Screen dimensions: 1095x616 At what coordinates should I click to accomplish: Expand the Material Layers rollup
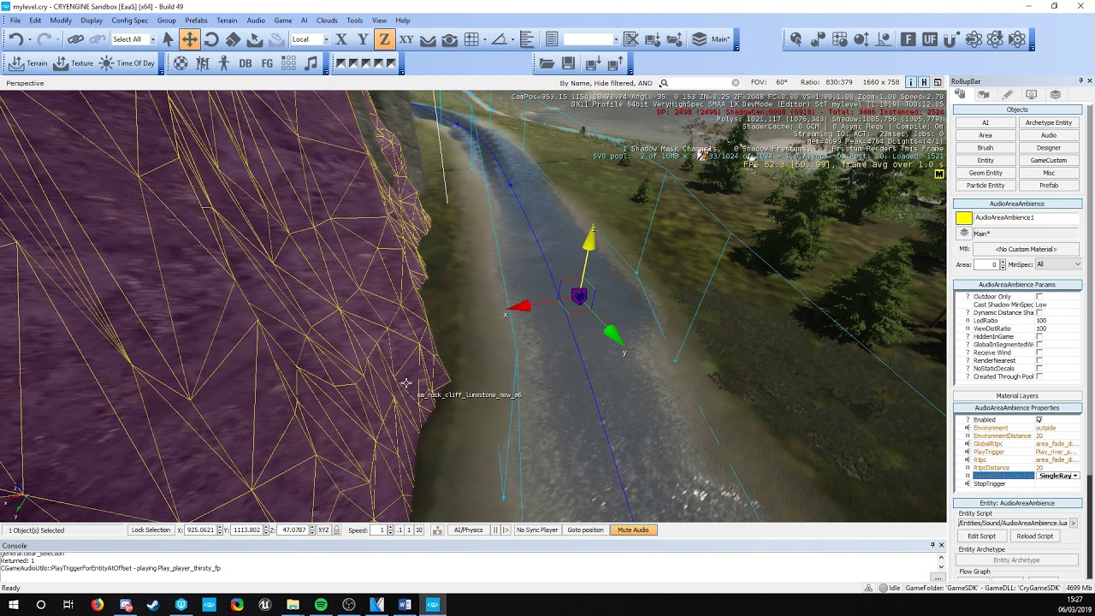point(1017,396)
